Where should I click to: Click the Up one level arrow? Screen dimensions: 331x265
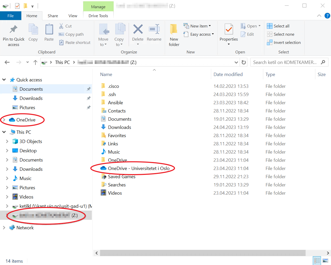coord(35,62)
